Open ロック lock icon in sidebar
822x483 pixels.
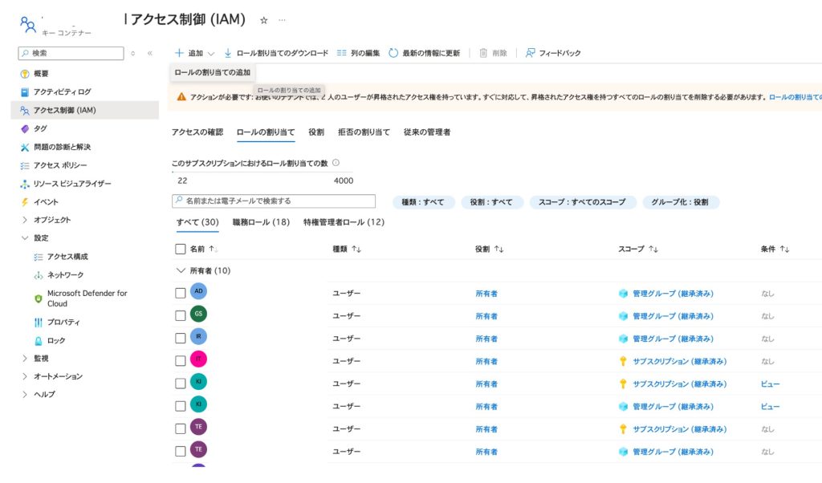click(38, 340)
